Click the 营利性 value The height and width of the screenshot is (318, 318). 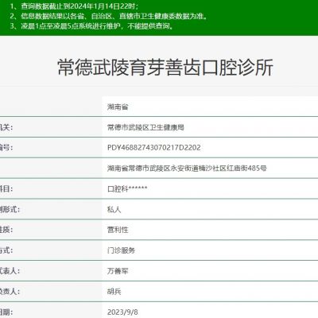118,230
